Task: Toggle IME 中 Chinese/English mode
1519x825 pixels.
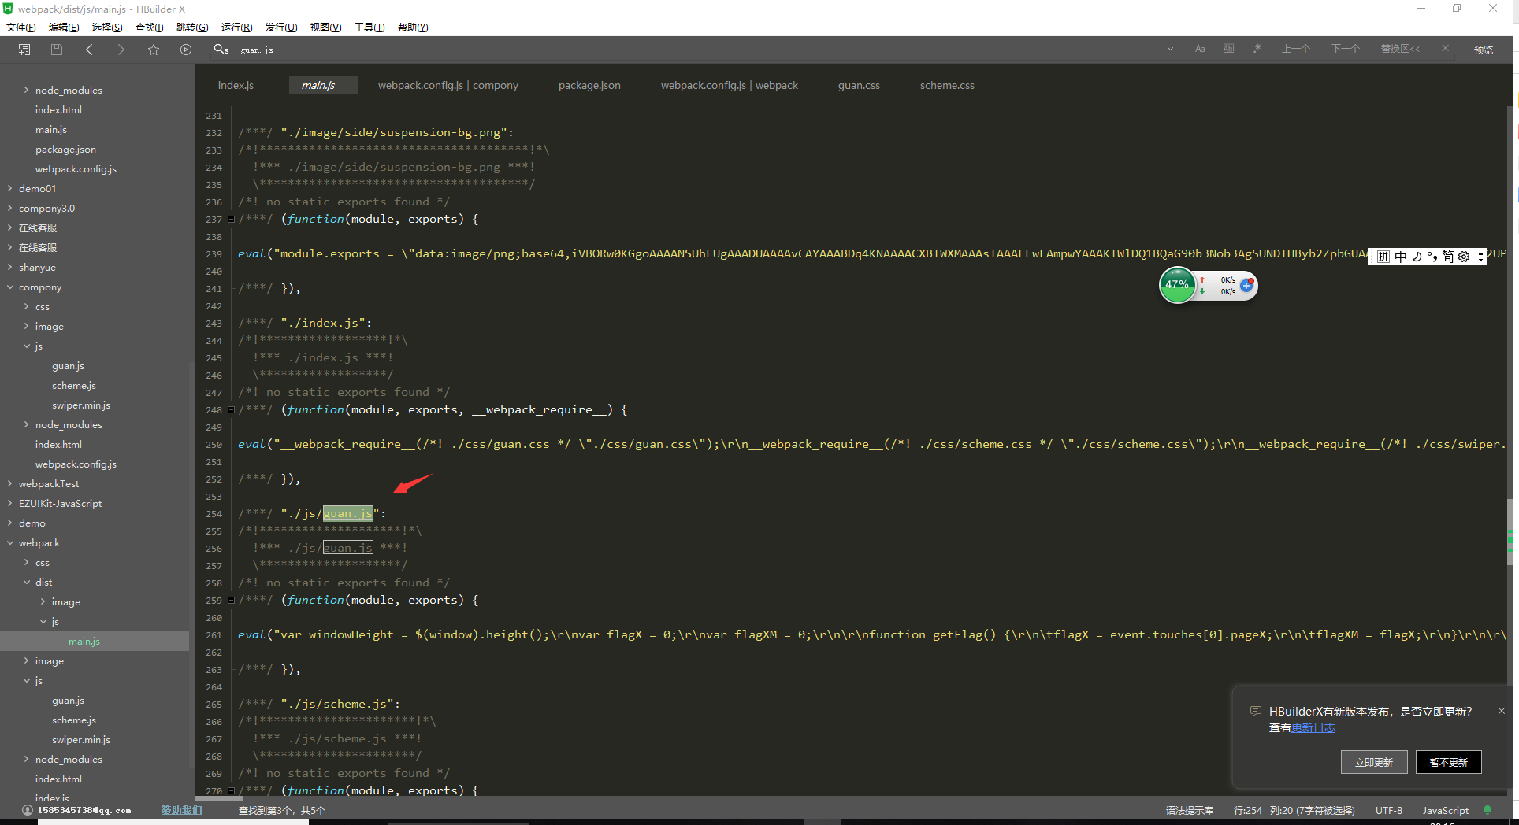Action: tap(1400, 257)
